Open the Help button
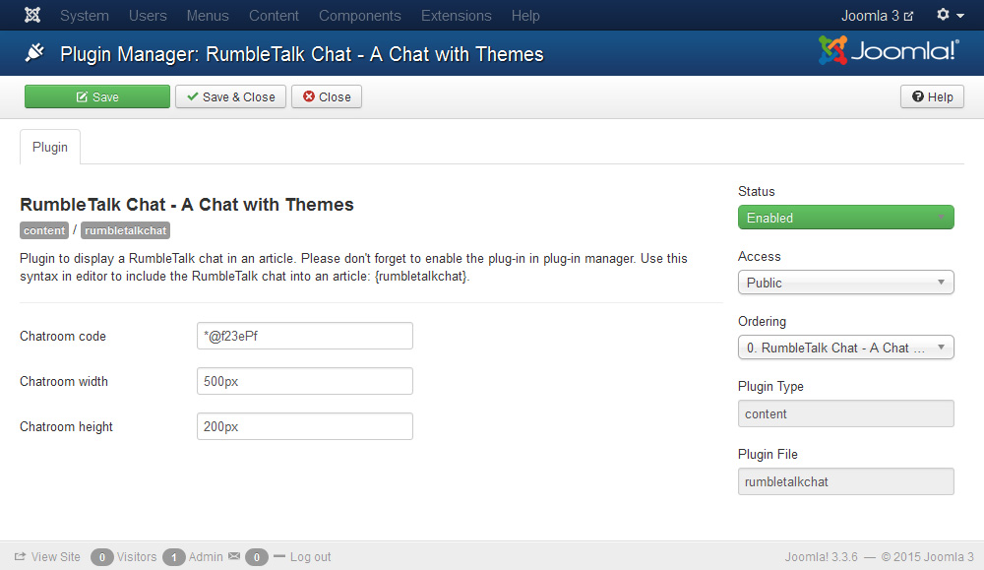Screen dimensions: 984x570 pos(931,96)
